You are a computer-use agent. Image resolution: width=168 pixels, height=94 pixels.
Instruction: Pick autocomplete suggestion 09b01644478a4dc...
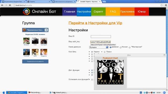click(103, 45)
